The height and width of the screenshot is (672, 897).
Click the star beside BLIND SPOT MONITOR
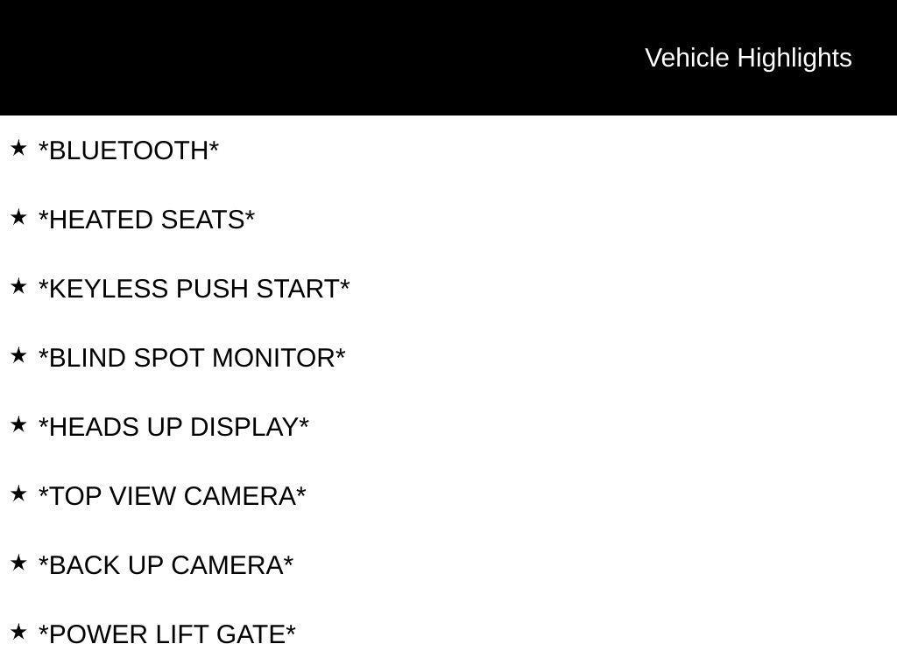pyautogui.click(x=18, y=355)
